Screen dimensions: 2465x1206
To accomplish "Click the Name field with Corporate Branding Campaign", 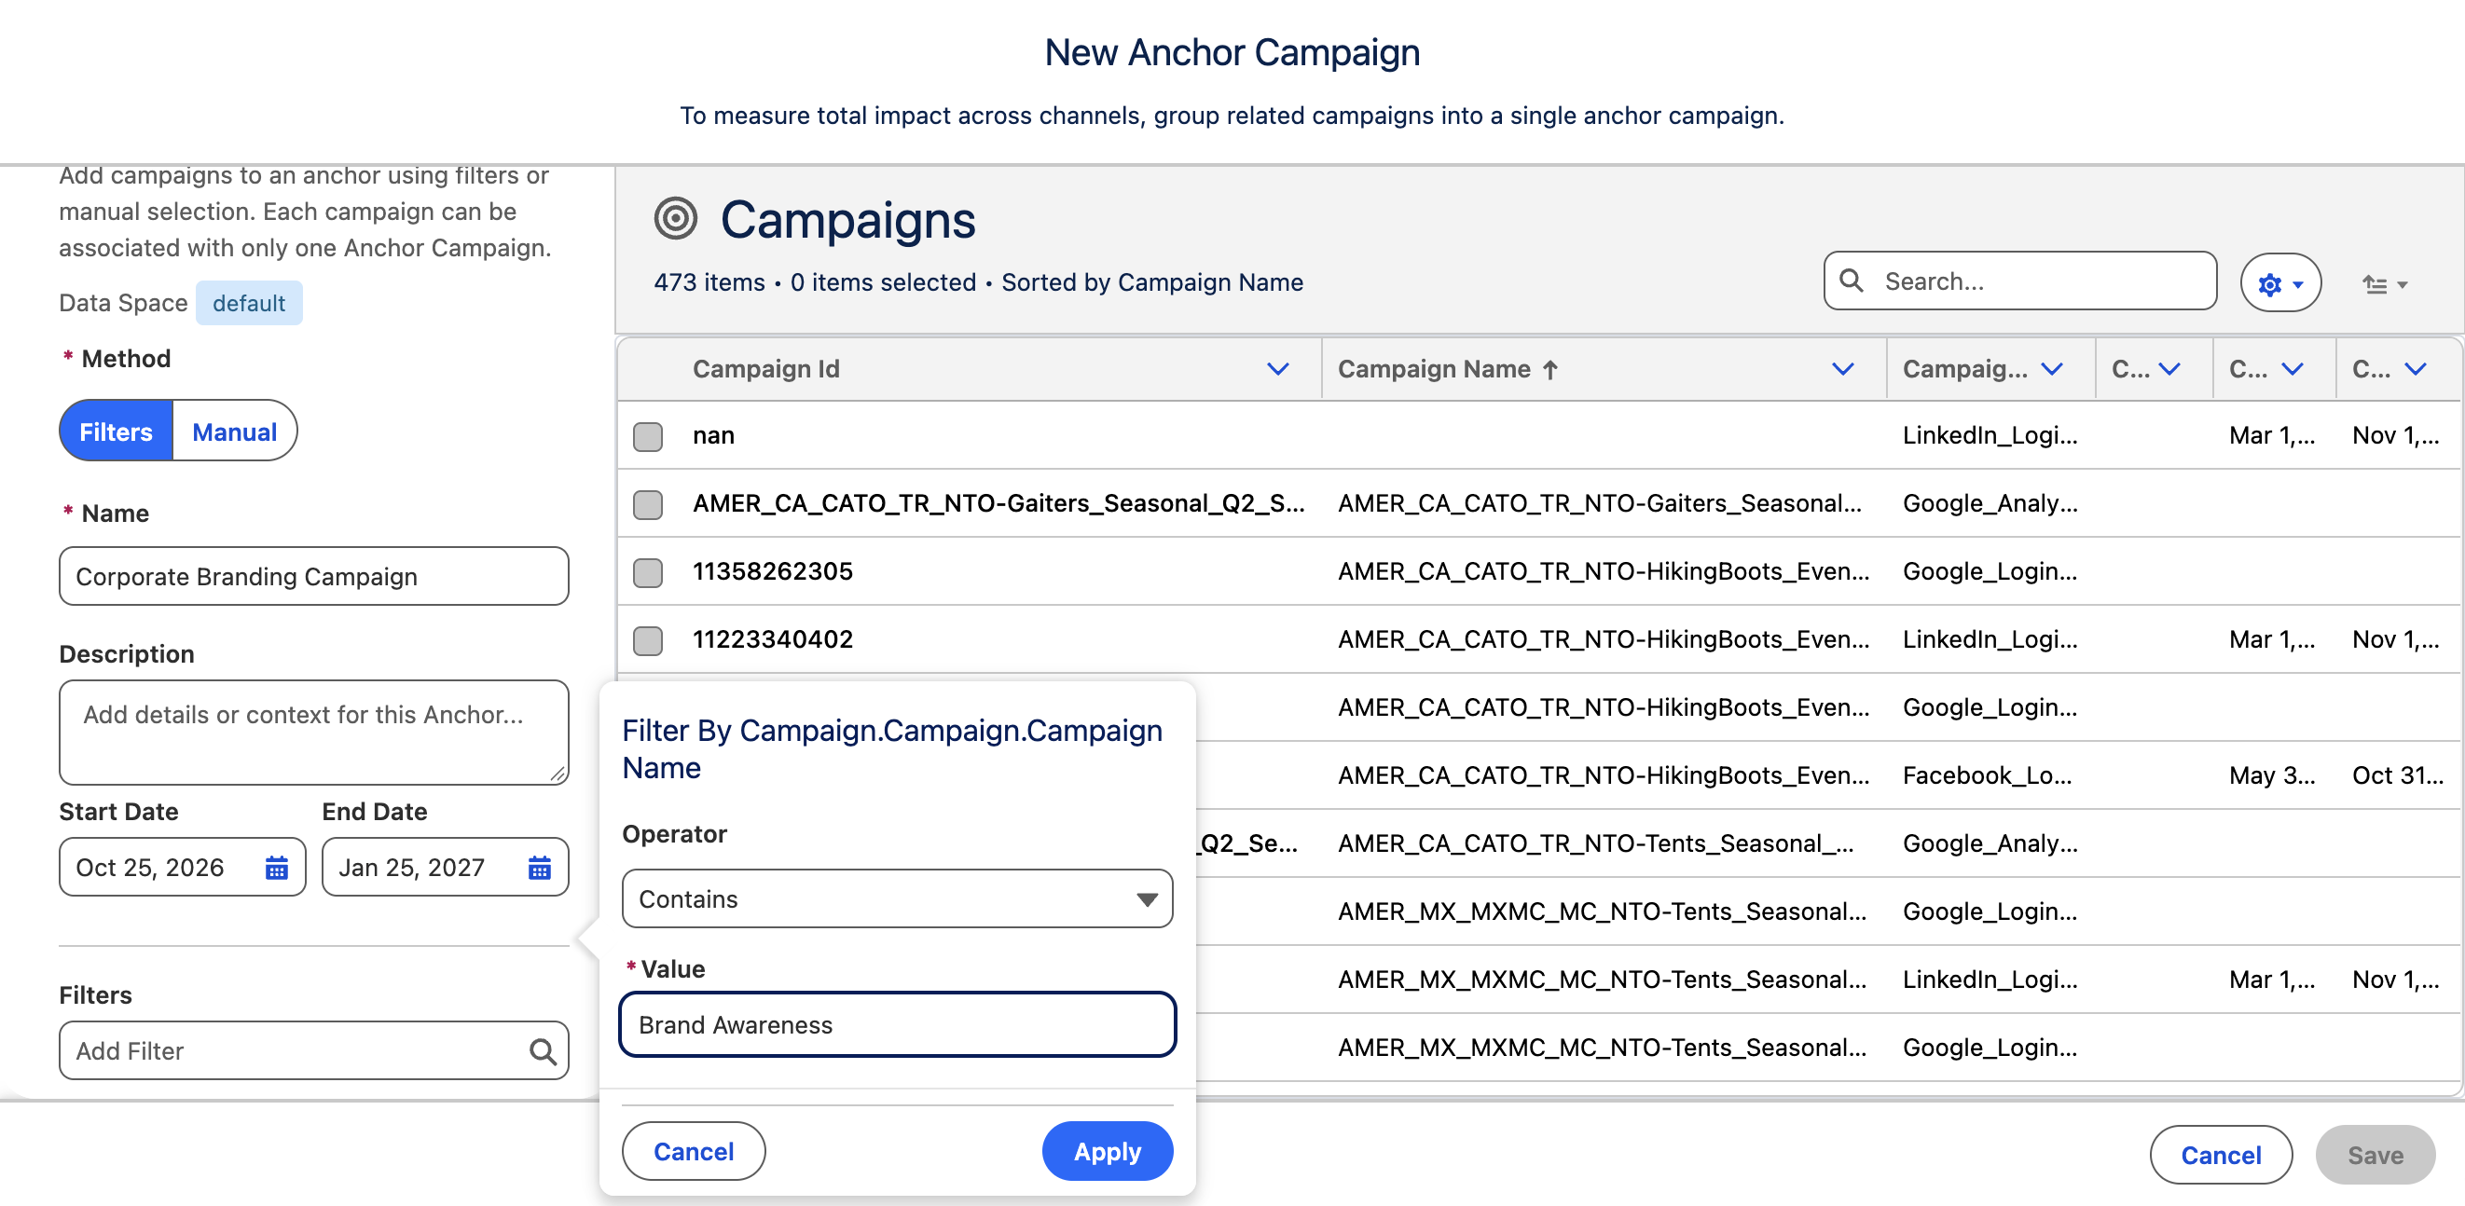I will 314,577.
